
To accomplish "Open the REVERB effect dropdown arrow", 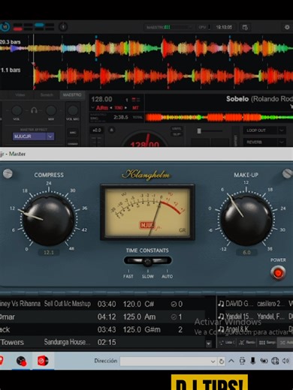I will tap(282, 142).
